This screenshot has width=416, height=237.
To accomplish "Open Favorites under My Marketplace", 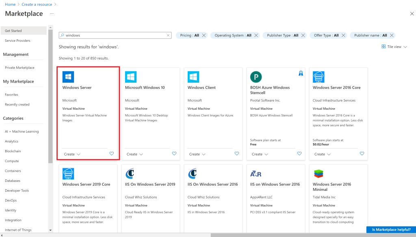I will pos(11,94).
